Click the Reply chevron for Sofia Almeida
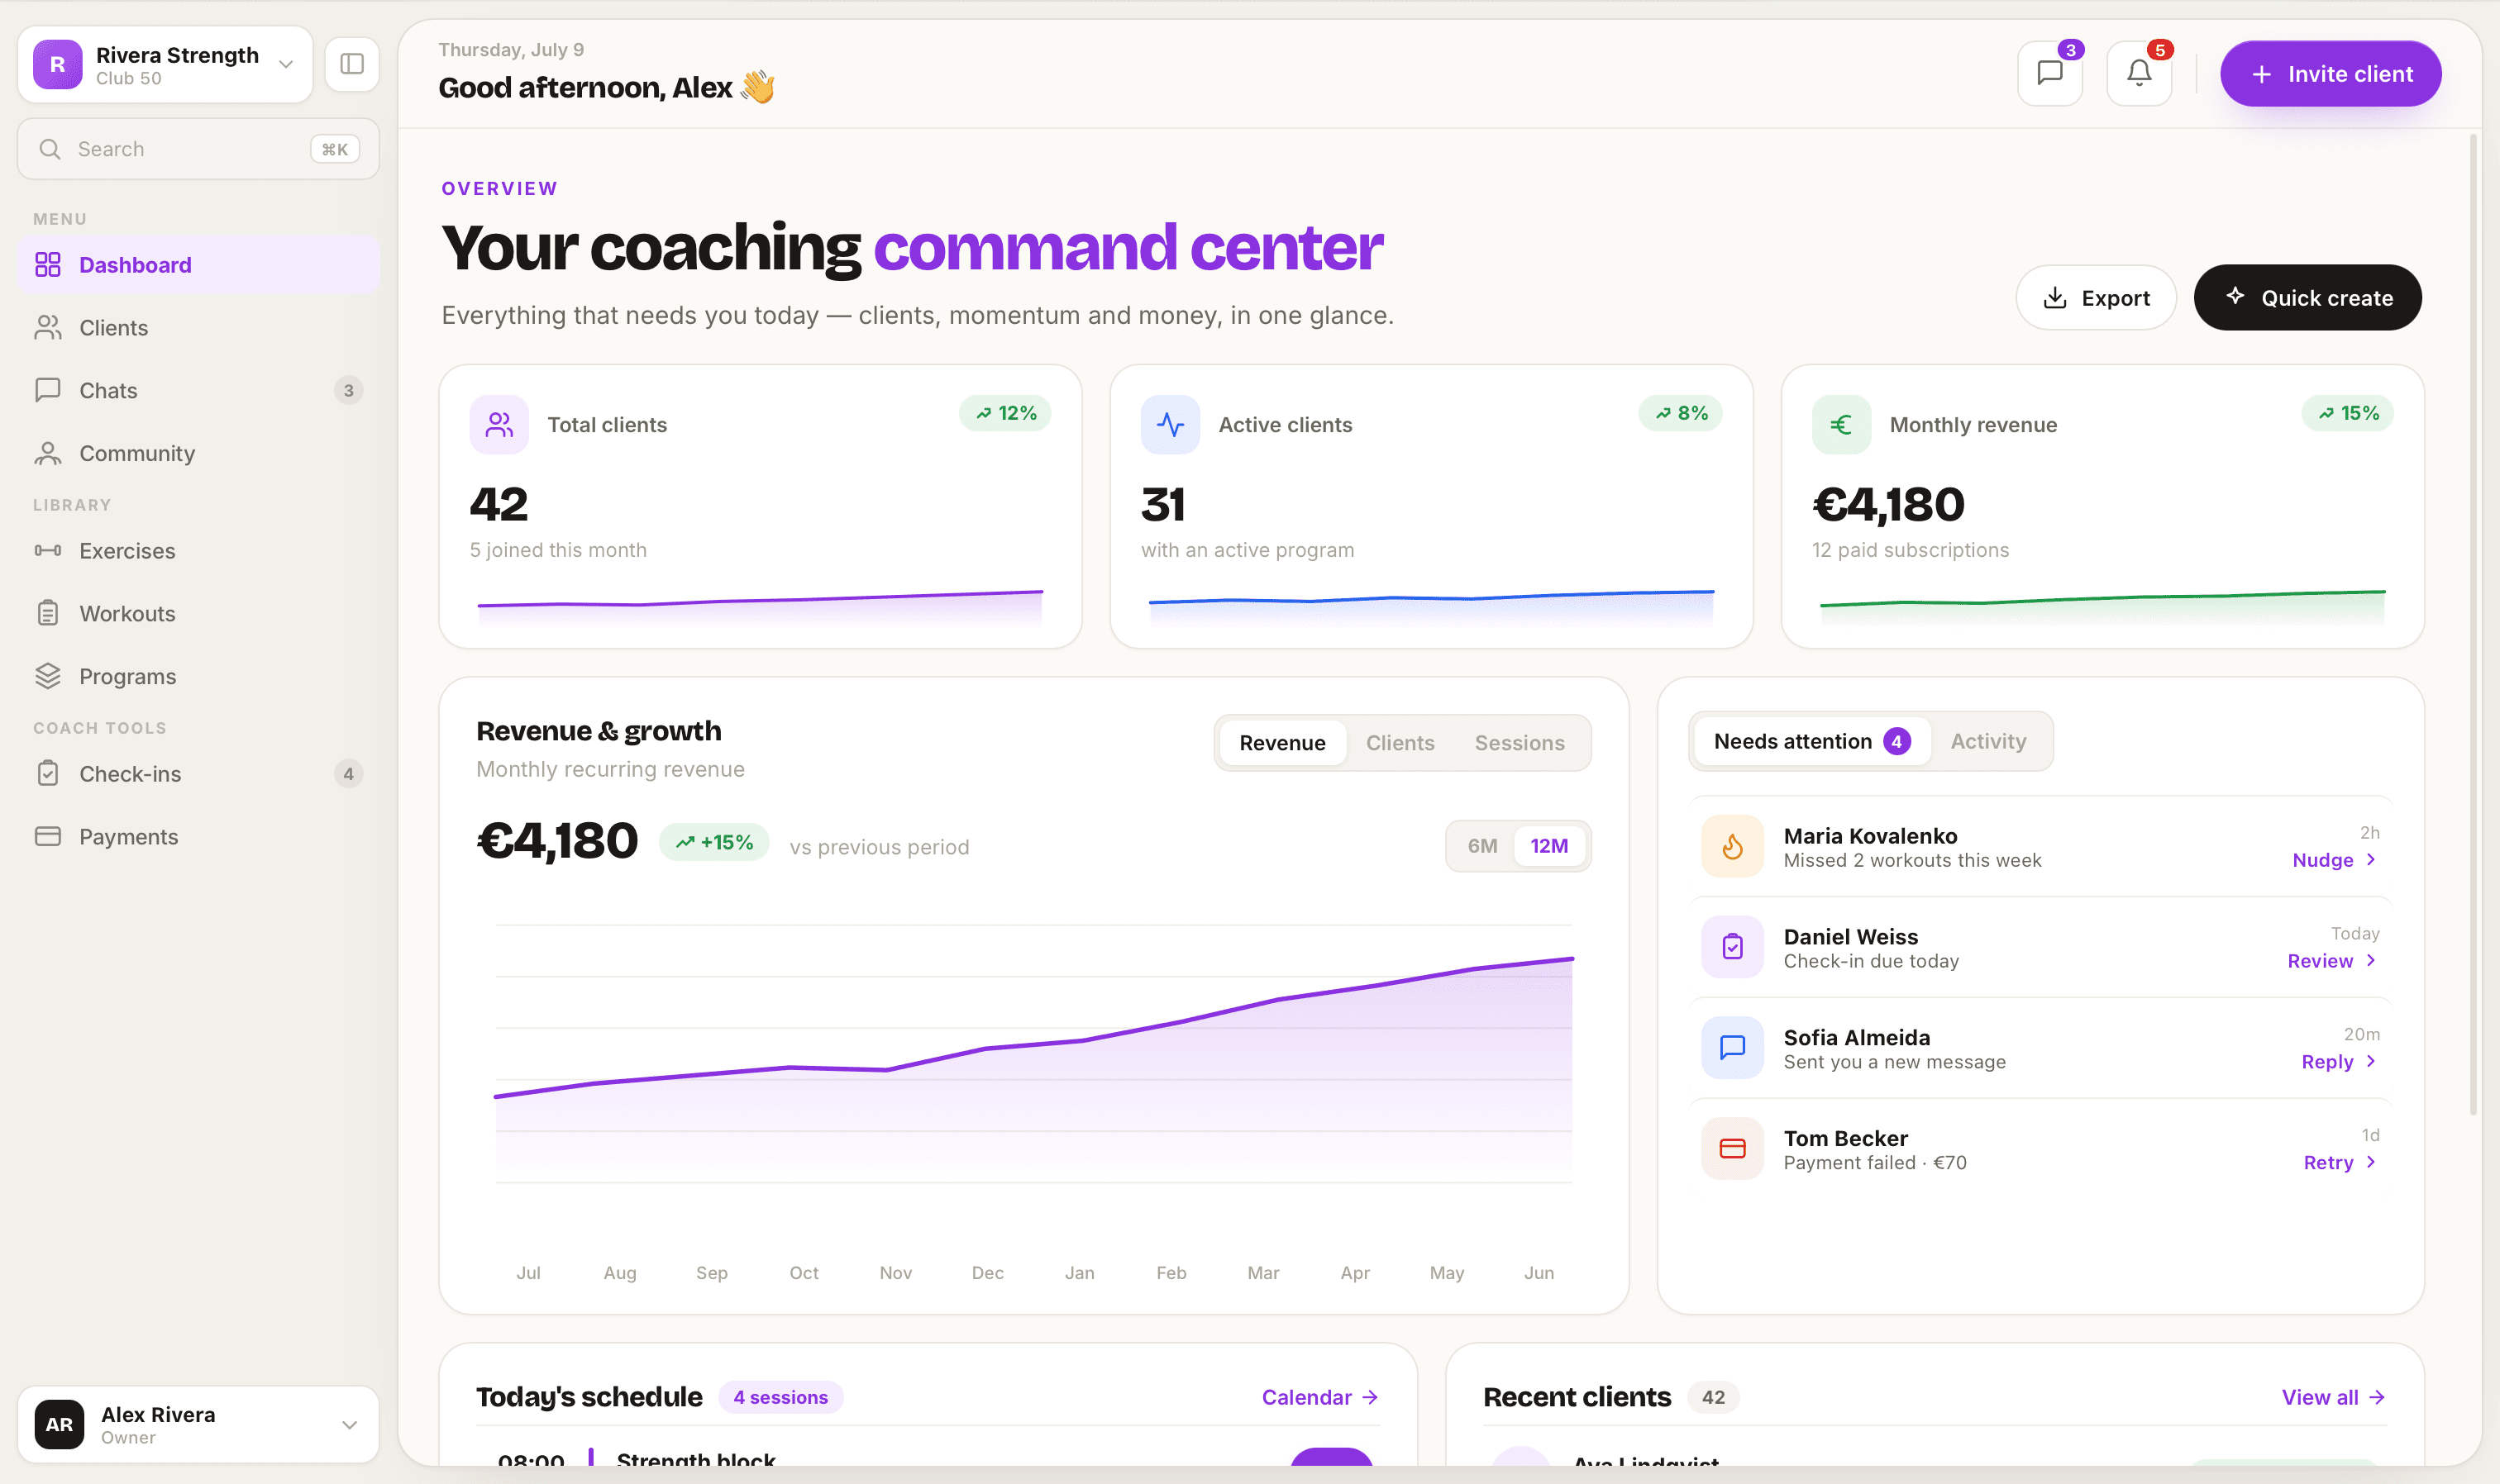 (x=2370, y=1062)
